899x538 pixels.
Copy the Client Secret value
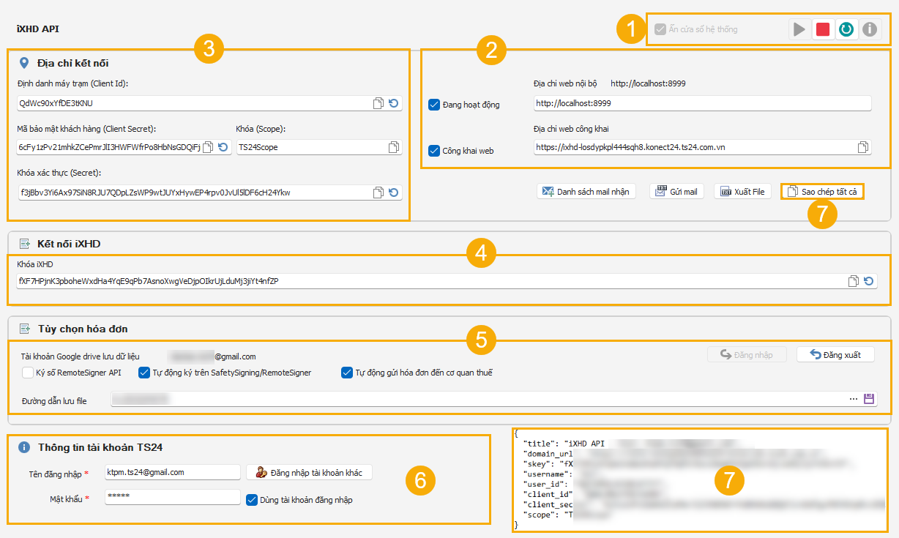click(208, 147)
